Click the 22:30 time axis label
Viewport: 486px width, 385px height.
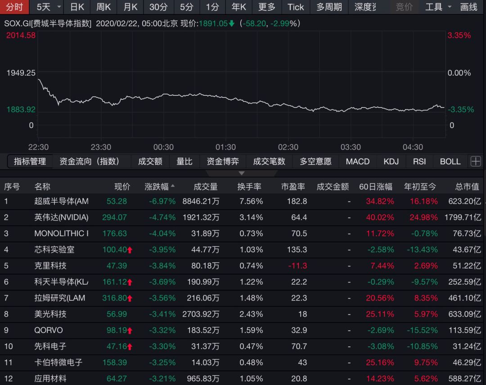tap(38, 147)
